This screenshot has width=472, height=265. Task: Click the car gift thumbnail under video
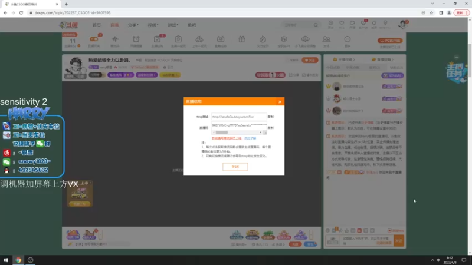click(80, 194)
